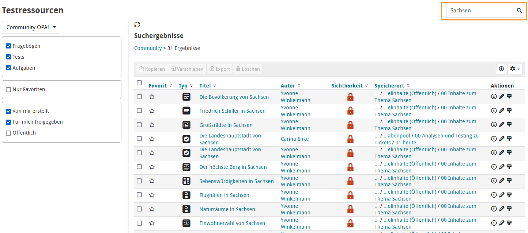Enable the Öffentlich filter checkbox
Image resolution: width=528 pixels, height=233 pixels.
[x=8, y=132]
